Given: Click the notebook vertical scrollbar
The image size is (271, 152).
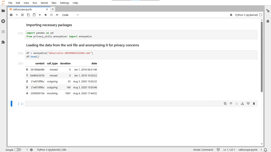Looking at the screenshot, I should [x=262, y=57].
